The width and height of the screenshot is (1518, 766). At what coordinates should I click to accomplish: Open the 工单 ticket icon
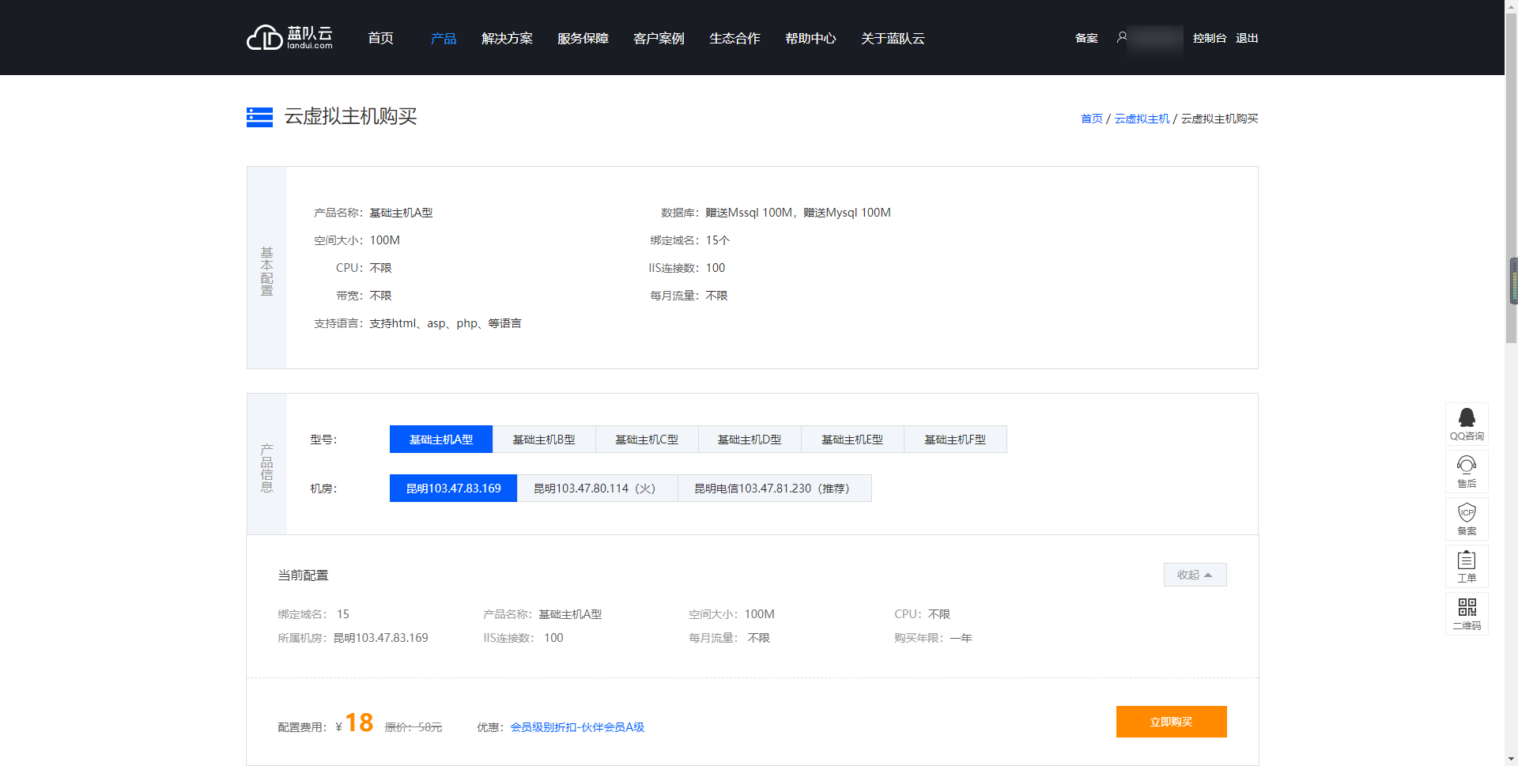(x=1467, y=566)
